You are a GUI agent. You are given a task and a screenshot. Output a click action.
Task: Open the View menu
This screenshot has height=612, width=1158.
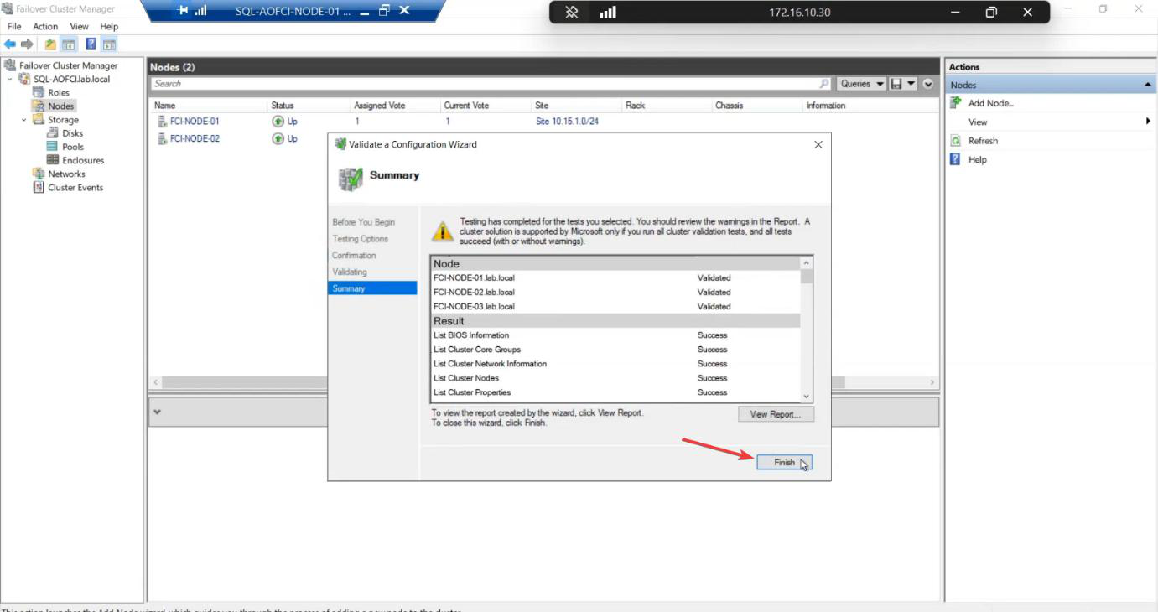point(79,27)
